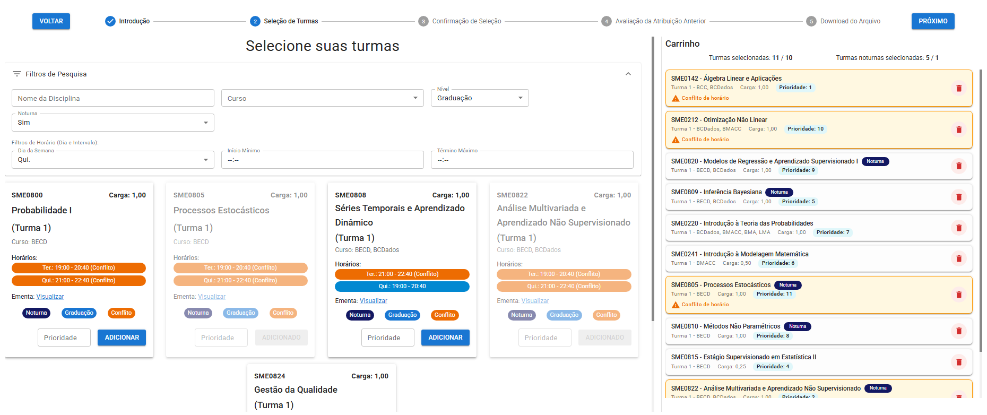Click the cart panel scrollbar
The image size is (987, 415).
pyautogui.click(x=980, y=210)
